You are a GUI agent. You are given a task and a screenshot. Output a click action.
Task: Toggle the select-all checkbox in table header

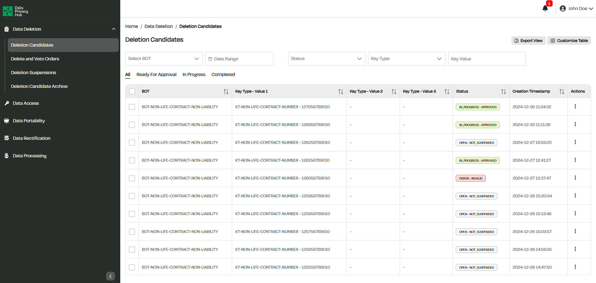(132, 91)
